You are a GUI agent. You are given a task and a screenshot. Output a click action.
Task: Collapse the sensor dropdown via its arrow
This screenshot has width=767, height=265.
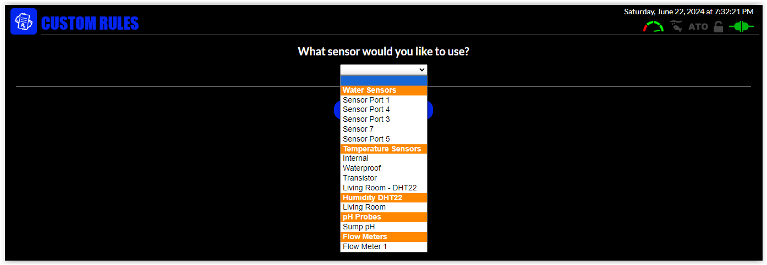tap(422, 70)
